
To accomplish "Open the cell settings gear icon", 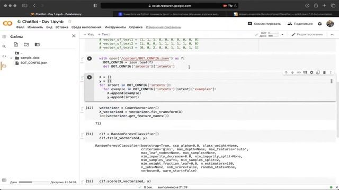I will [311, 72].
